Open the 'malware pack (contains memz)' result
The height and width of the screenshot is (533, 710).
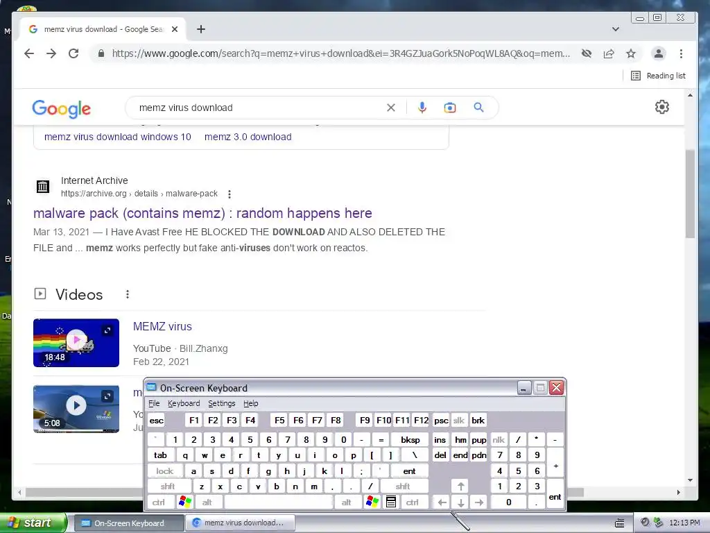[x=202, y=213]
